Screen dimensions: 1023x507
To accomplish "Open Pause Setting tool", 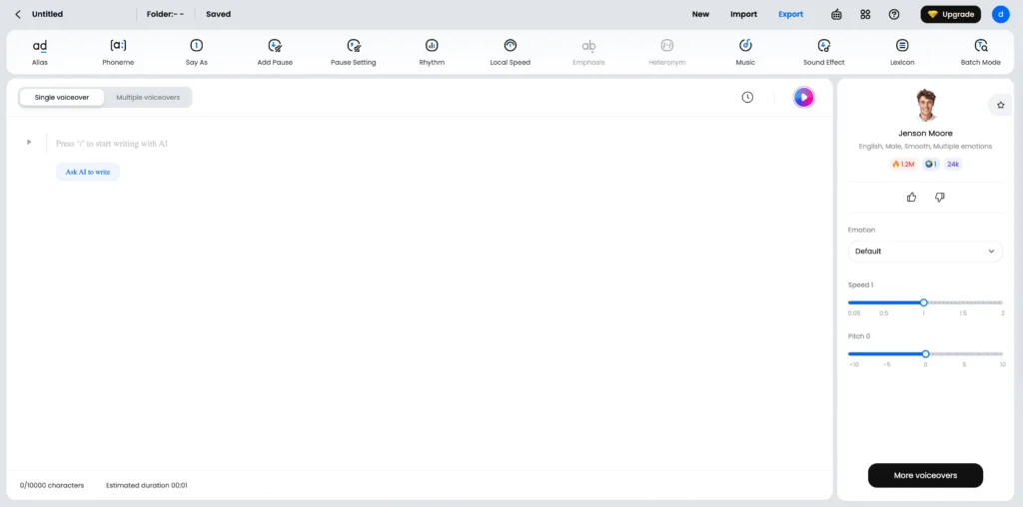I will pos(354,46).
